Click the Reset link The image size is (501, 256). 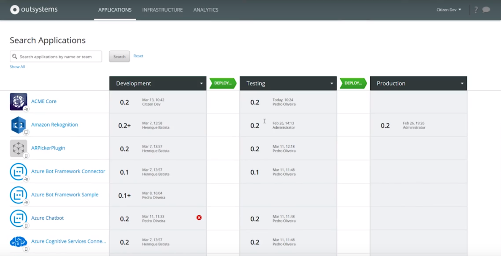138,56
